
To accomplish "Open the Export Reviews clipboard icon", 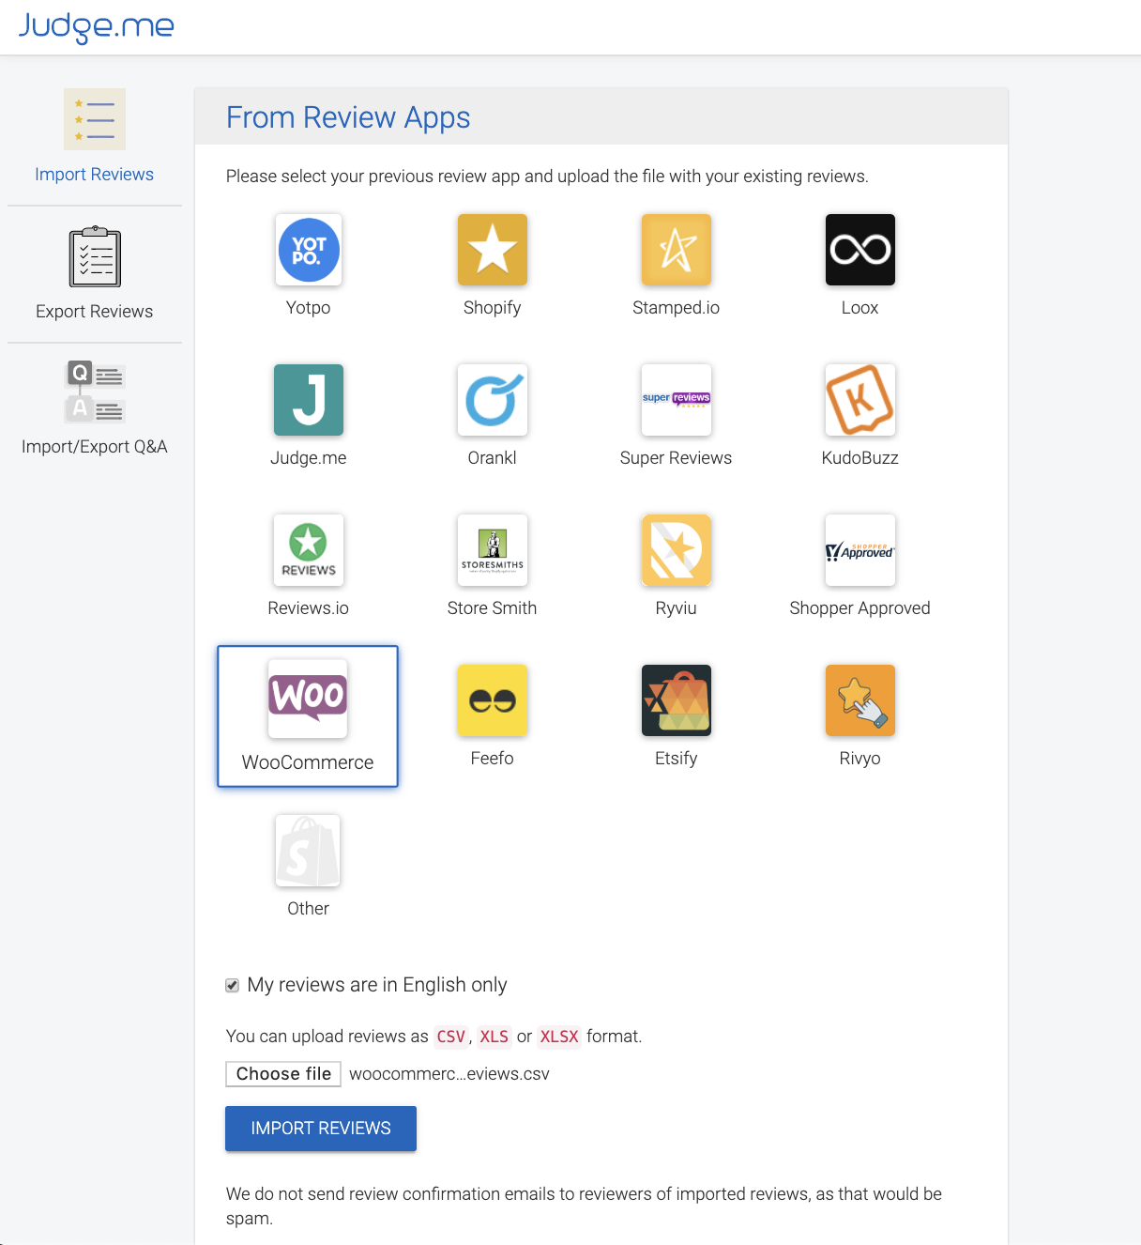I will pos(95,256).
